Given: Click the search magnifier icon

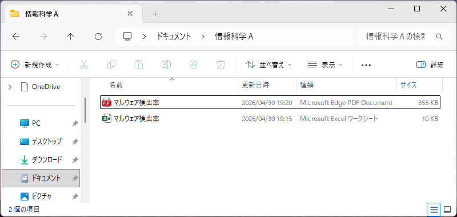Looking at the screenshot, I should (x=439, y=37).
